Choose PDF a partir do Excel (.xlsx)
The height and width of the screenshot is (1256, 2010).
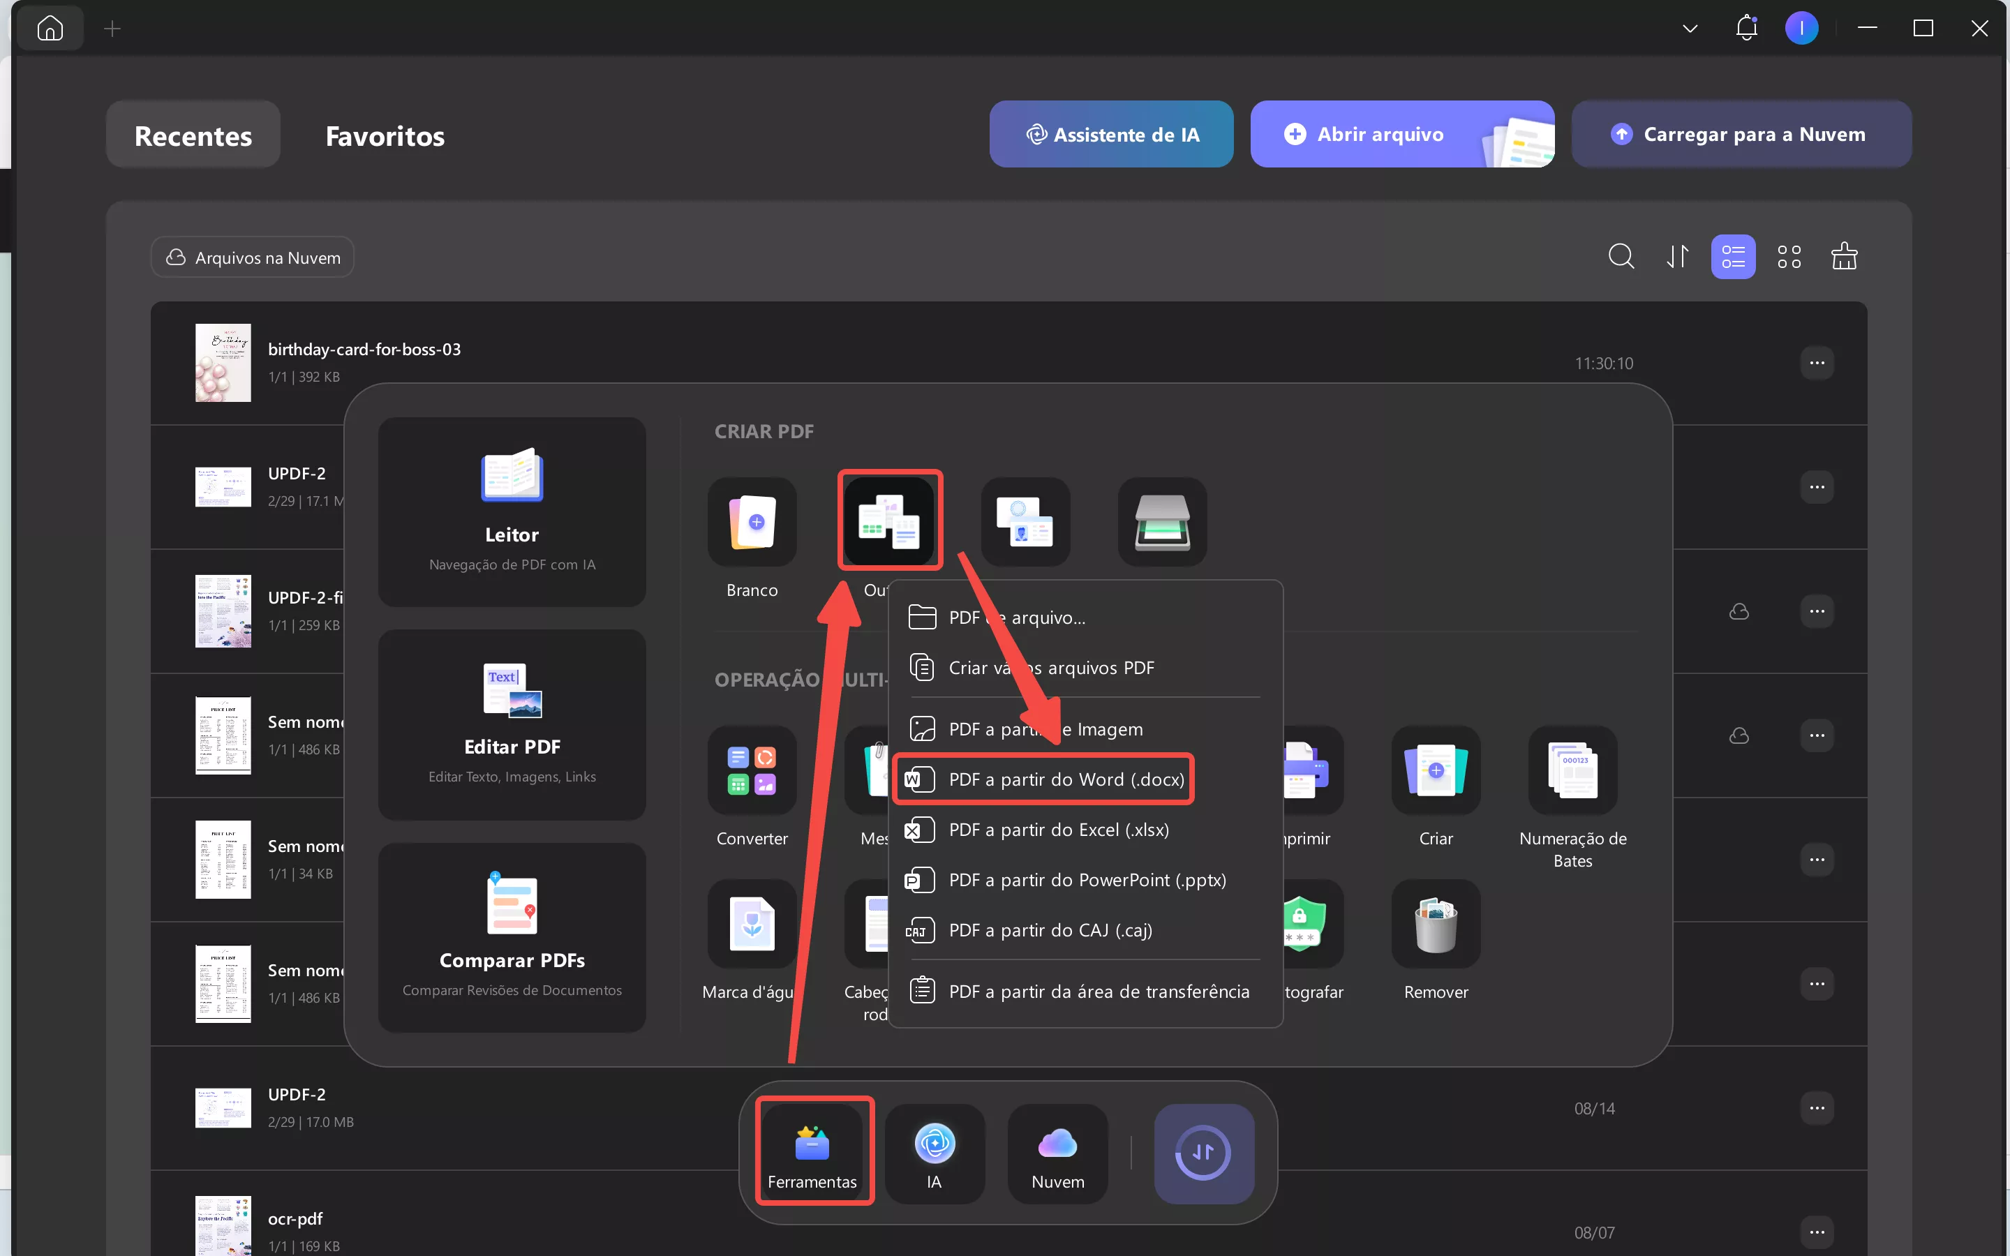(1058, 830)
